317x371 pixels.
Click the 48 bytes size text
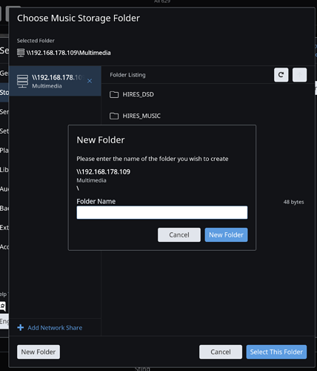click(x=293, y=202)
